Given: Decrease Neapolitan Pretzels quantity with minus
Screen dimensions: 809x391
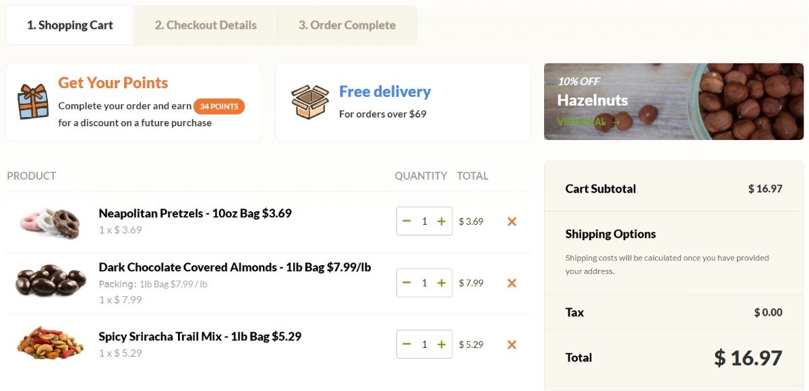Looking at the screenshot, I should tap(407, 221).
